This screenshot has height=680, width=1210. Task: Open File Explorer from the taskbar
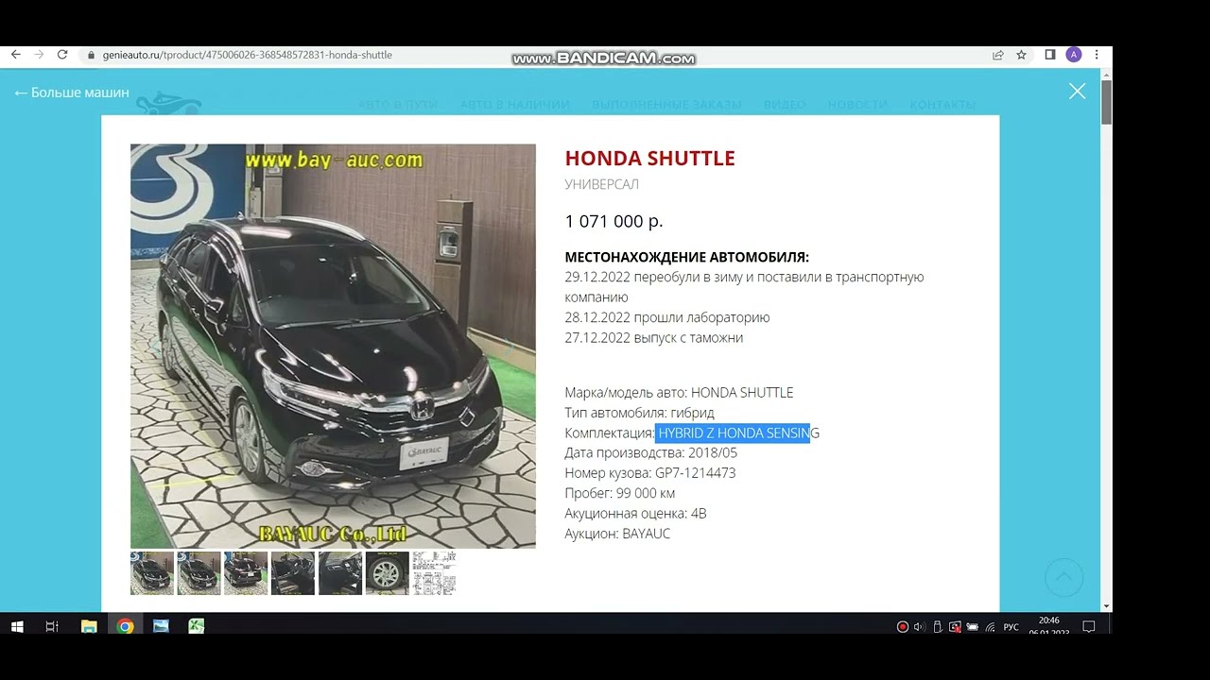tap(89, 626)
